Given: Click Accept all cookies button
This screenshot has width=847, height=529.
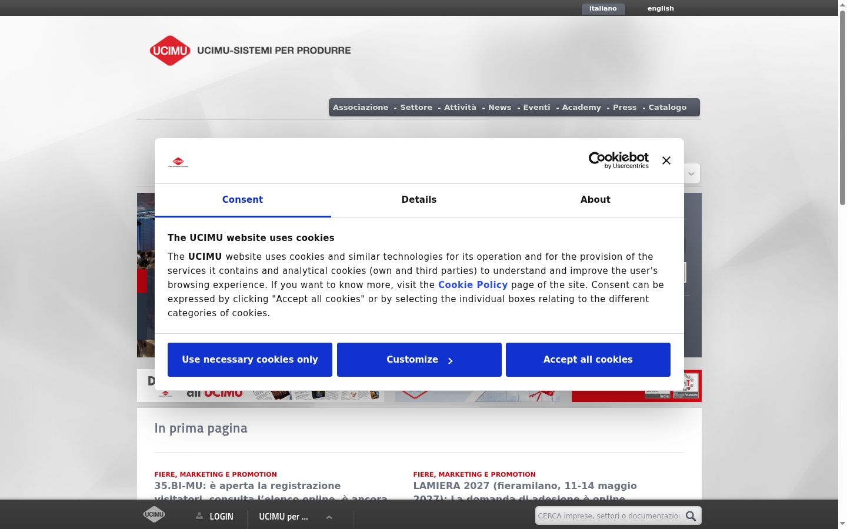Looking at the screenshot, I should click(x=588, y=360).
